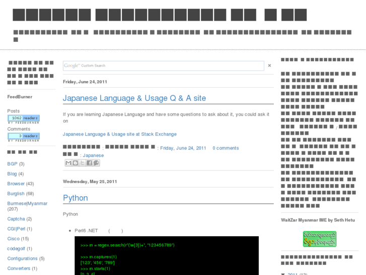Open the Cisco category in sidebar
Screen dimensions: 366x275
click(x=13, y=239)
